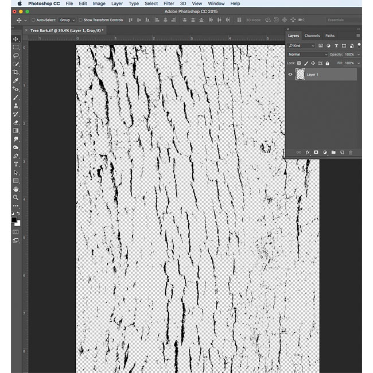Filter layers by adjustment layer type
The image size is (373, 373).
point(328,46)
